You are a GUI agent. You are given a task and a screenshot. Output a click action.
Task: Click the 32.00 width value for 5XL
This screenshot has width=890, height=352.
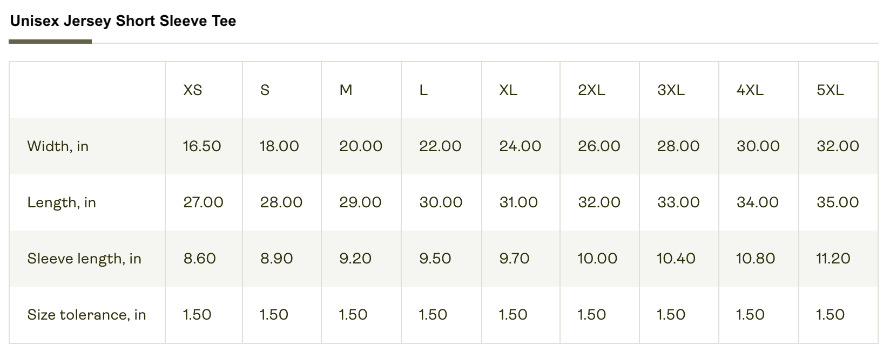[x=838, y=146]
